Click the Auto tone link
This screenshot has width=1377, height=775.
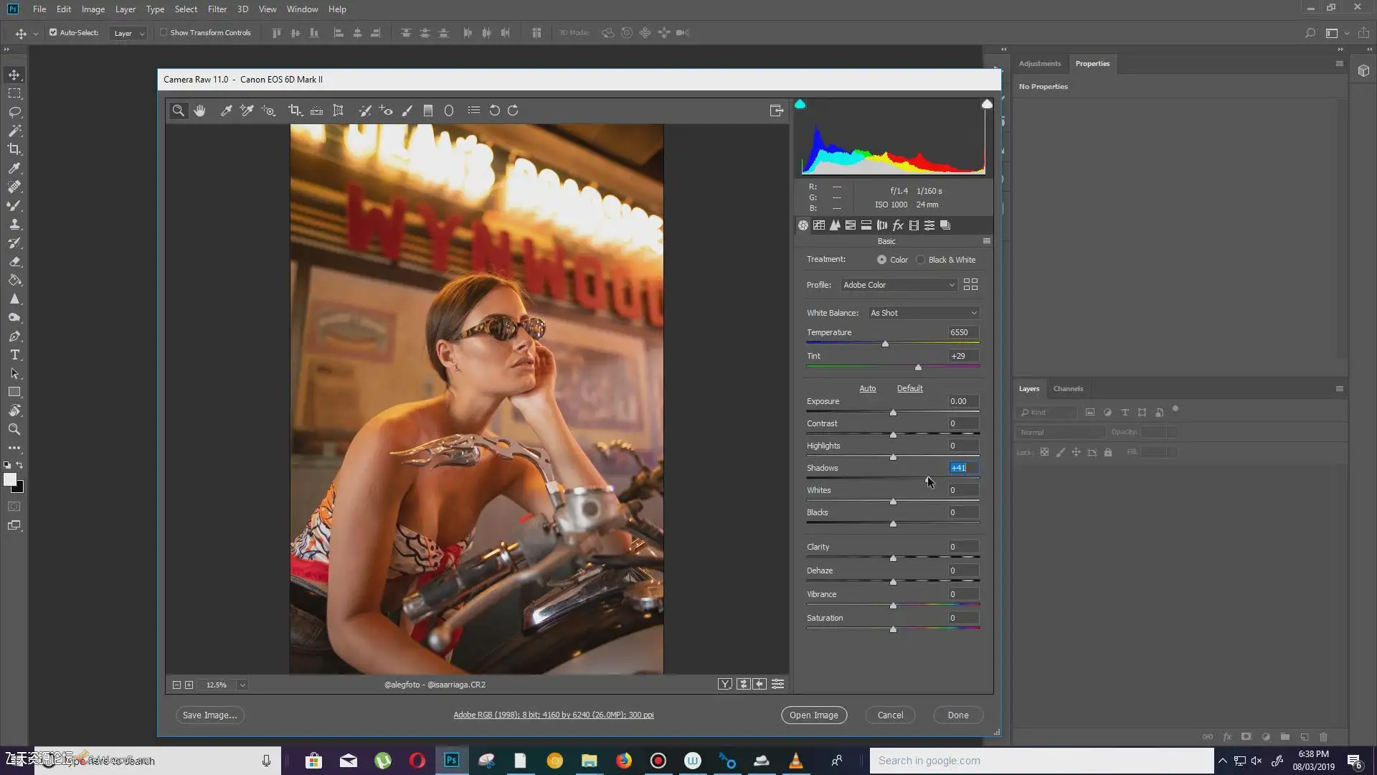[x=867, y=388]
